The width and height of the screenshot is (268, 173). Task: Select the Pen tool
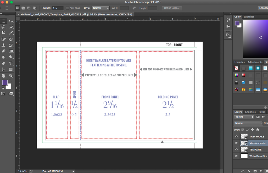pos(3,63)
